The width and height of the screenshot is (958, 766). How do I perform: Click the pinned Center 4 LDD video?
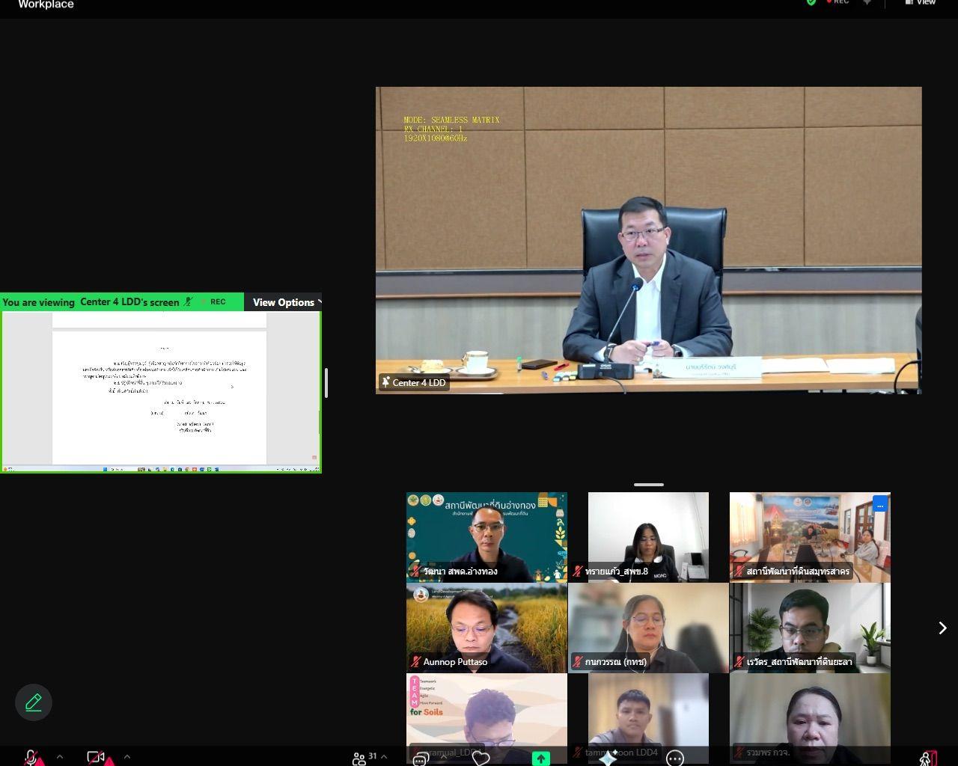[x=648, y=240]
